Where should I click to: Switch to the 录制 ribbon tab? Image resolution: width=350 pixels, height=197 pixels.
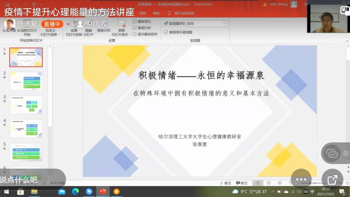click(x=143, y=13)
